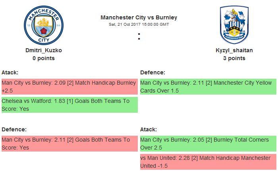Click the Huddersfield Town club crest
This screenshot has height=182, width=278.
coord(234,25)
